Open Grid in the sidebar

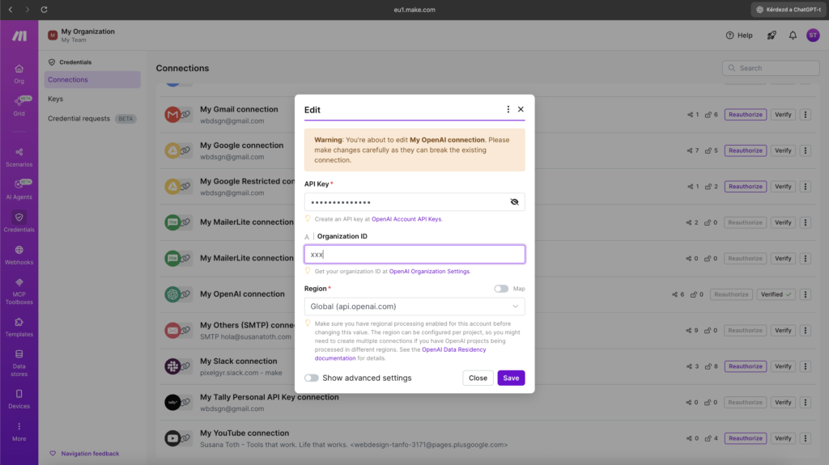click(x=19, y=106)
